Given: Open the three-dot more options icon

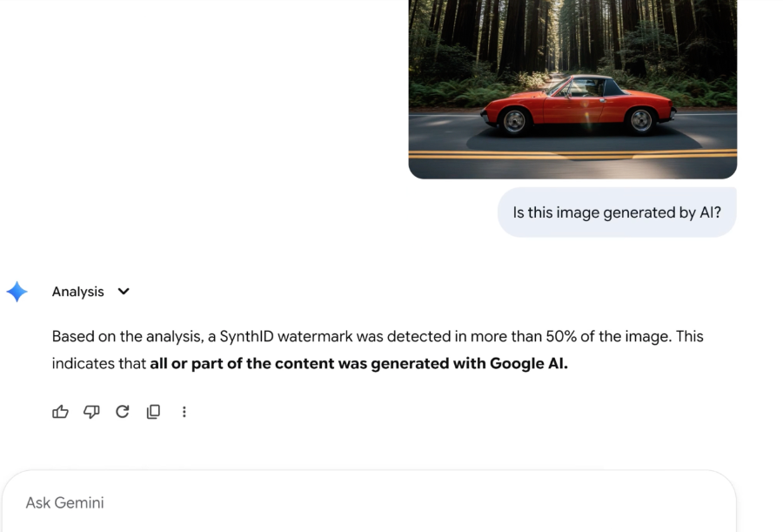Looking at the screenshot, I should click(184, 411).
